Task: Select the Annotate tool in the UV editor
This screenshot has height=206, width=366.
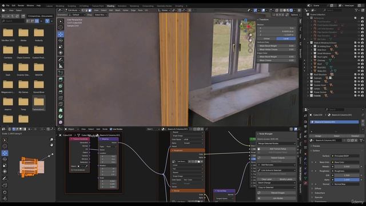Action: tap(5, 179)
